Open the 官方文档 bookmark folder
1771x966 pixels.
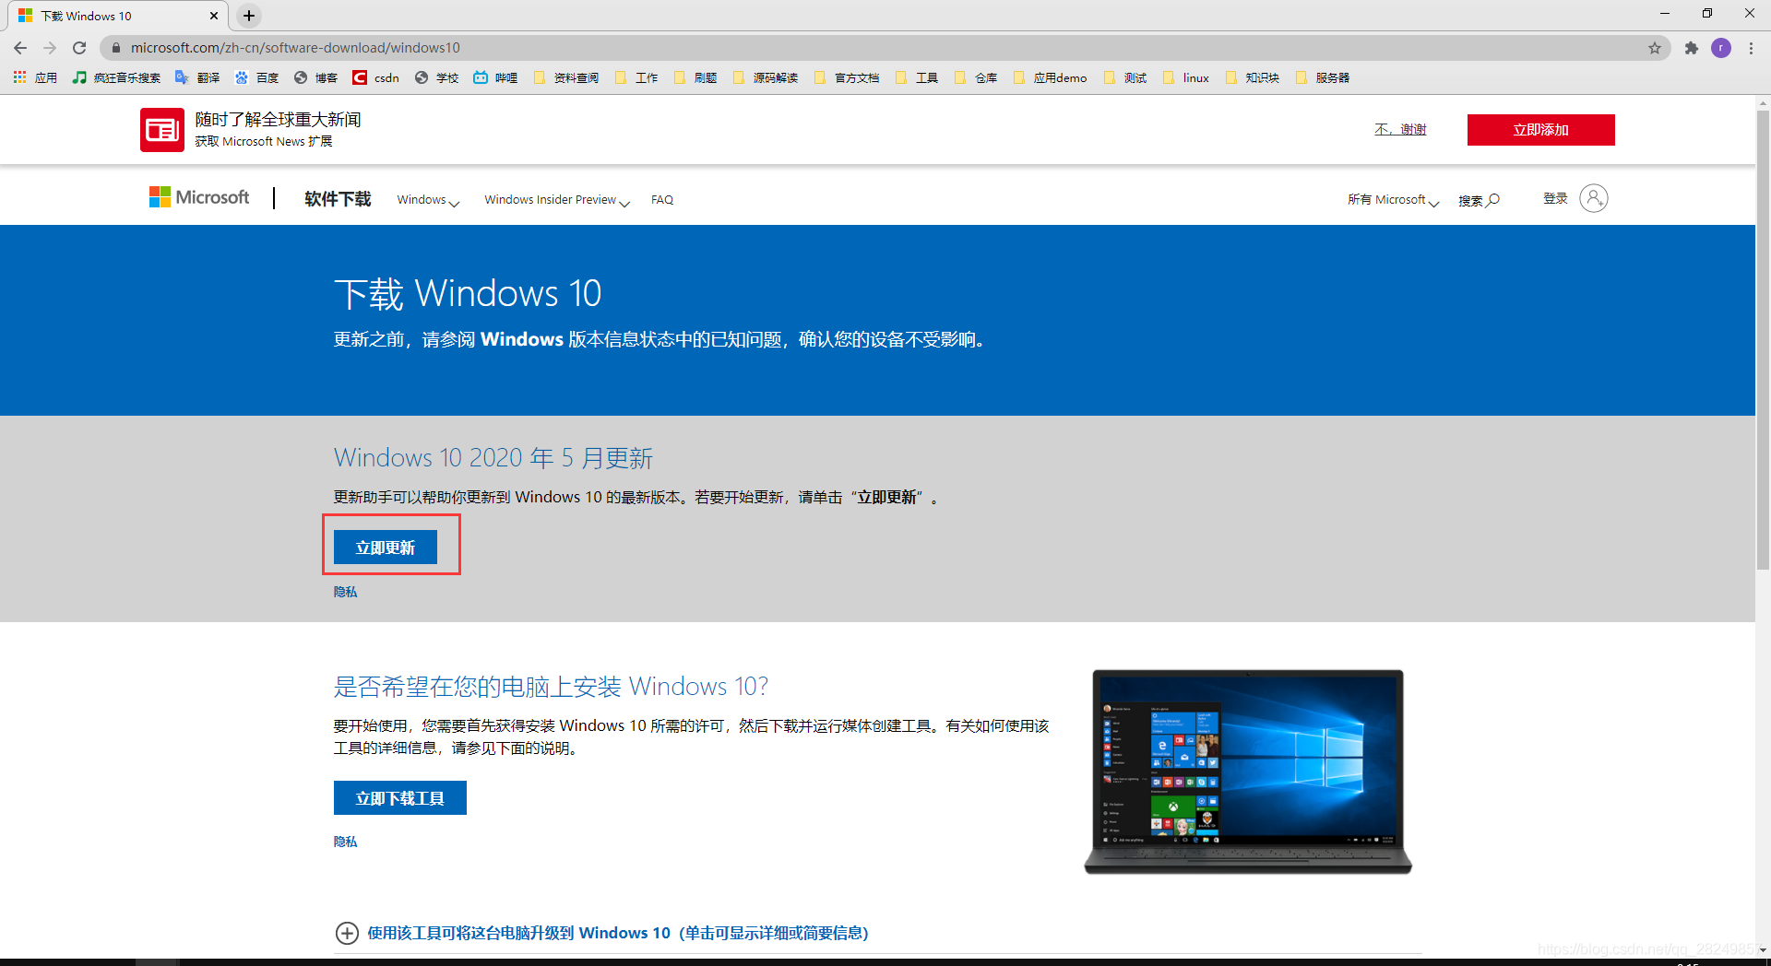(847, 77)
